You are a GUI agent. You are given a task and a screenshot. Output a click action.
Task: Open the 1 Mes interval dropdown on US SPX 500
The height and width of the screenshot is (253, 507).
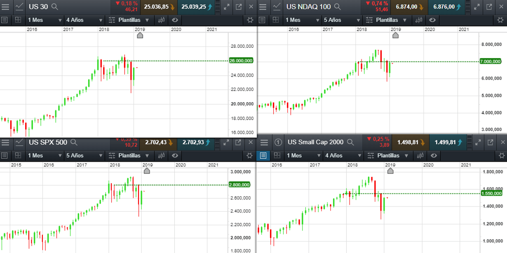[x=44, y=155]
